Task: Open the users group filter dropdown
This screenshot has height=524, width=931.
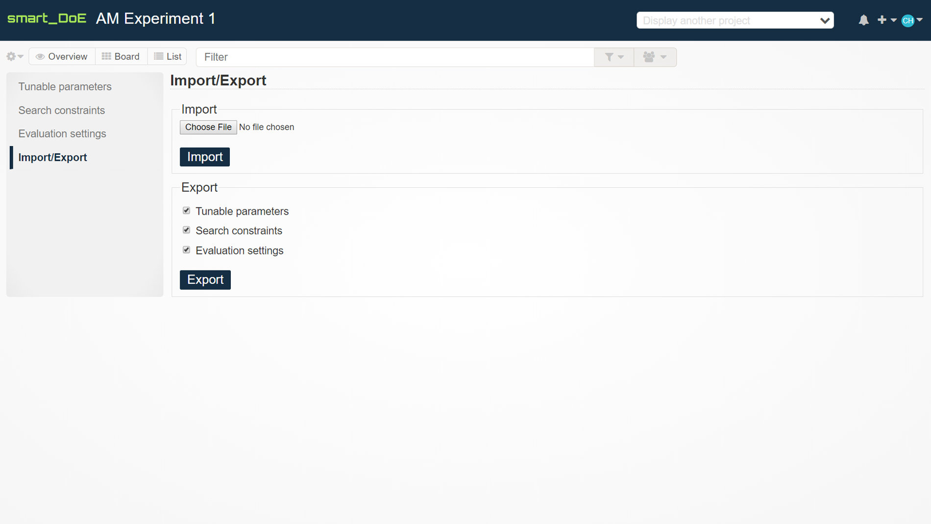Action: click(655, 57)
